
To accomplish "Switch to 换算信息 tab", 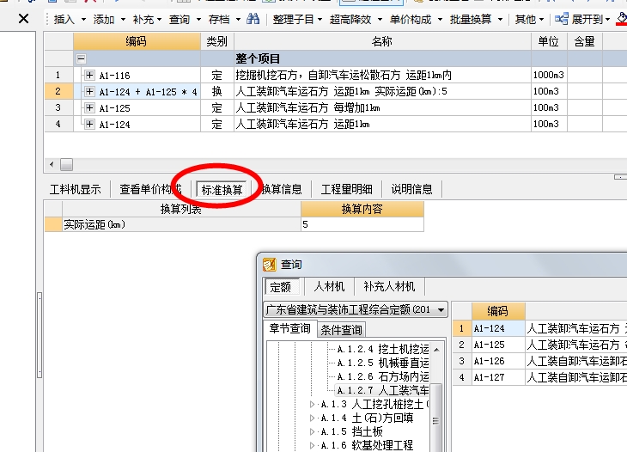I will (x=282, y=189).
